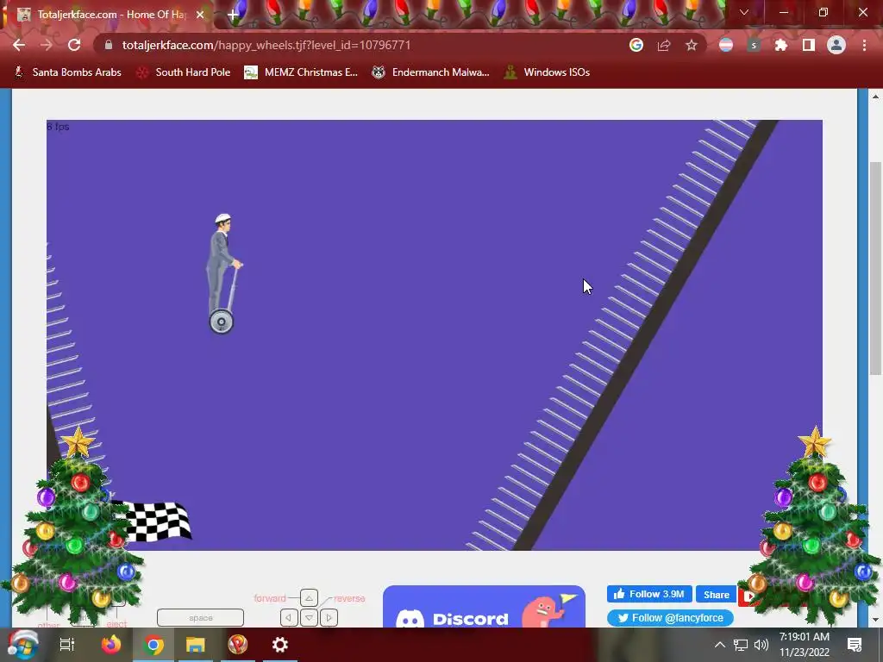This screenshot has height=662, width=883.
Task: Open the Chrome profile avatar
Action: pyautogui.click(x=836, y=45)
